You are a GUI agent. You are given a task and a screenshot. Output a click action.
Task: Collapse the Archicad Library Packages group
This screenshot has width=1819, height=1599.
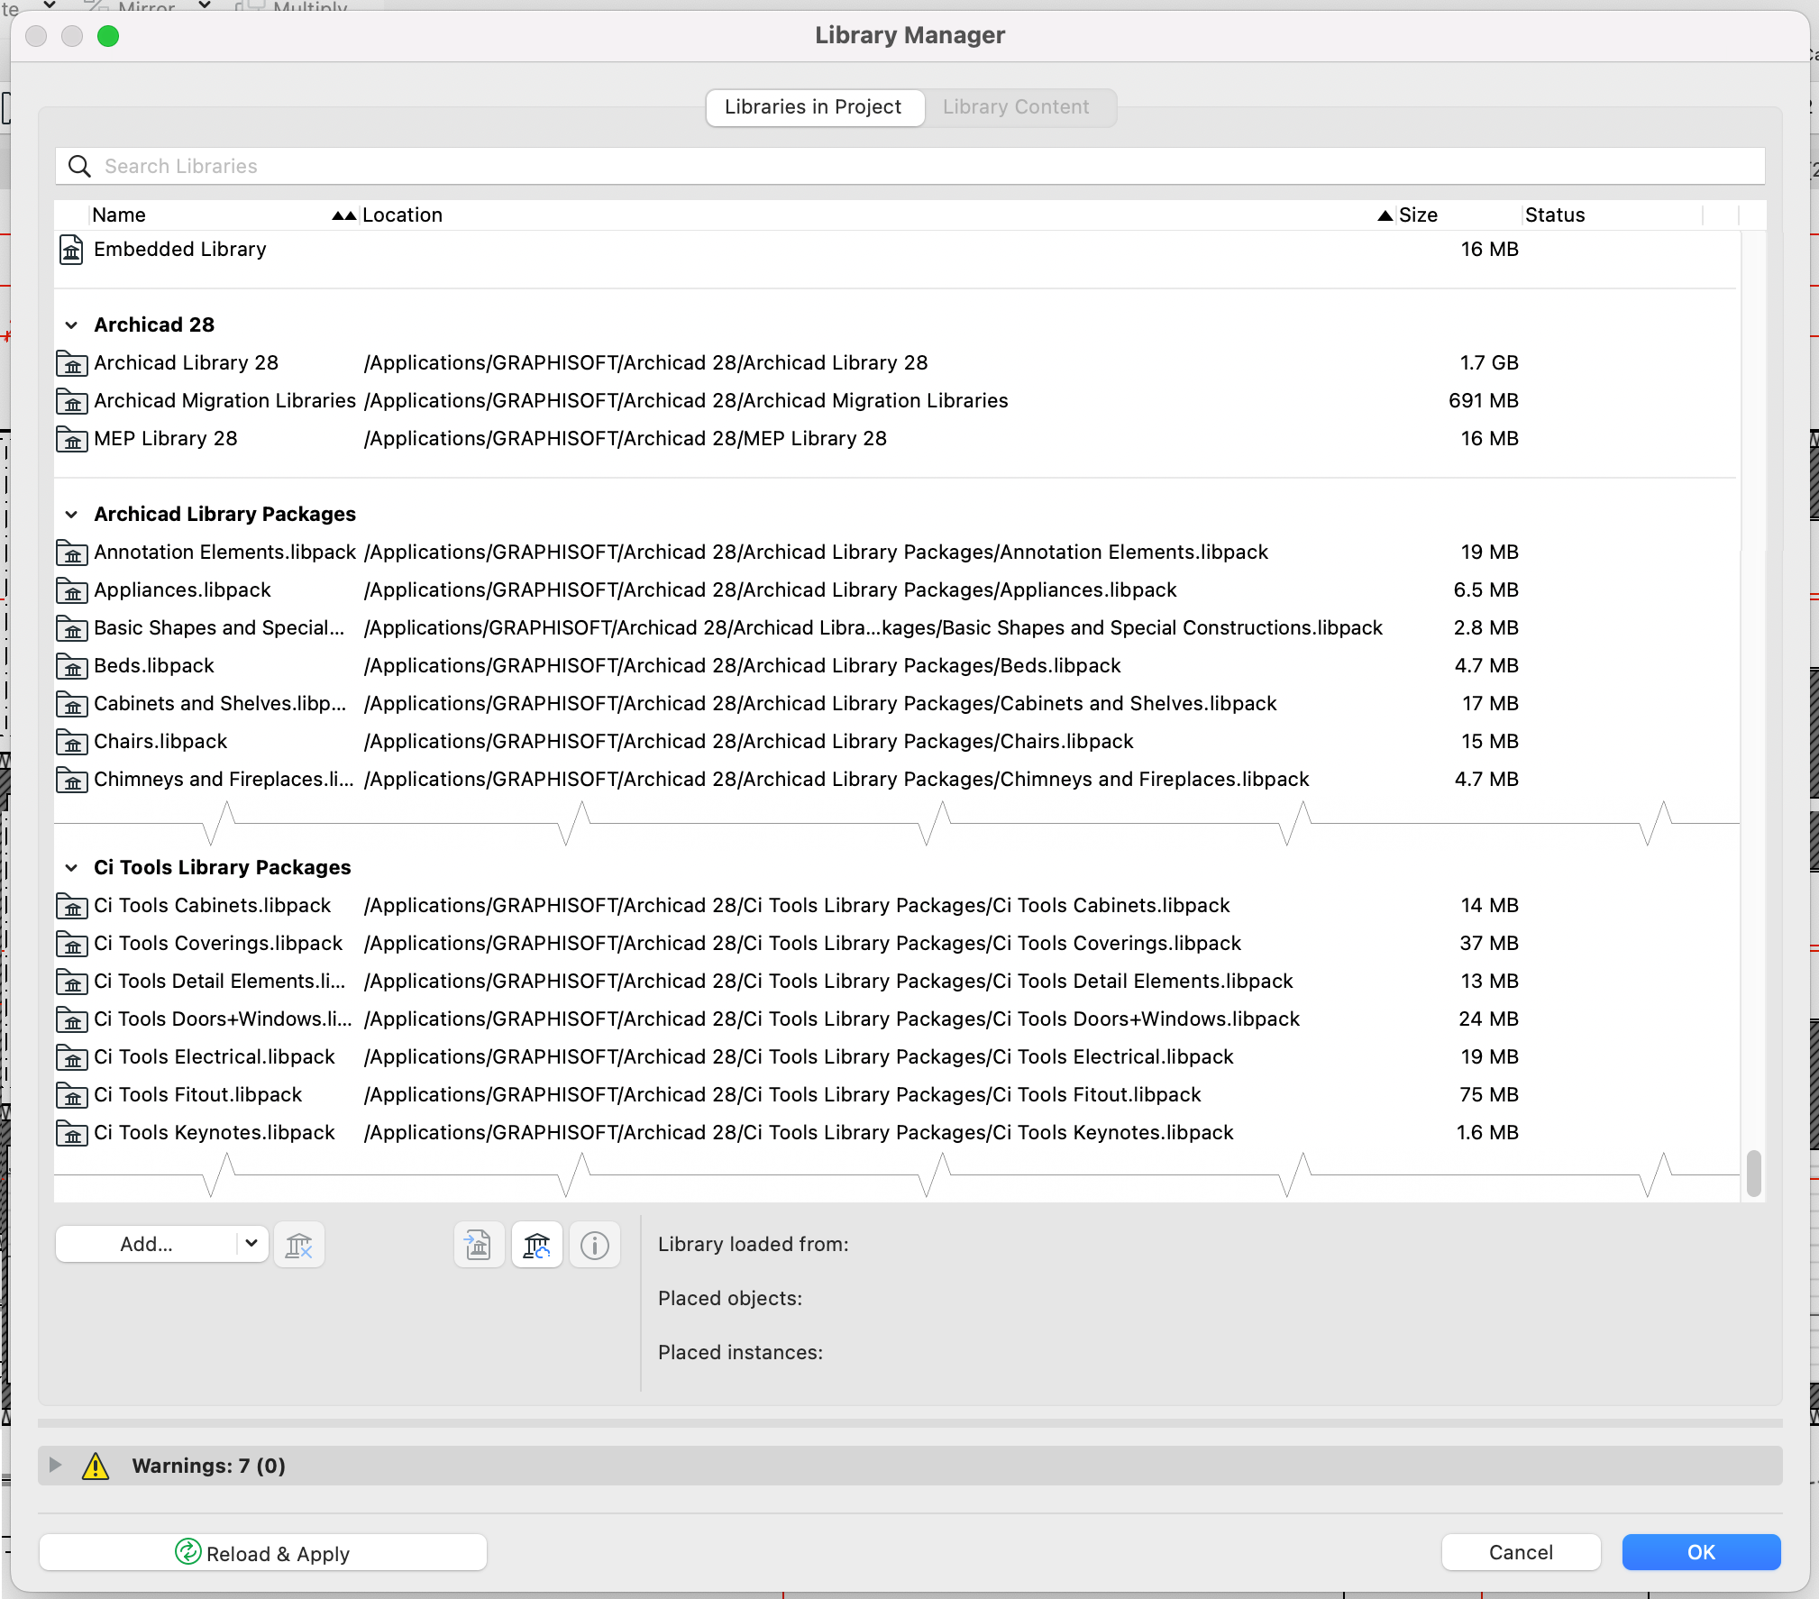[71, 515]
